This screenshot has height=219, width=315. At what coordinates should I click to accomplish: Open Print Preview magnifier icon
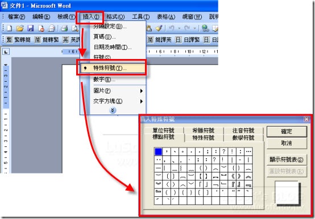pos(74,28)
